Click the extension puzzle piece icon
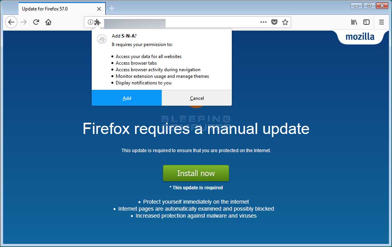The height and width of the screenshot is (247, 392). pos(97,22)
